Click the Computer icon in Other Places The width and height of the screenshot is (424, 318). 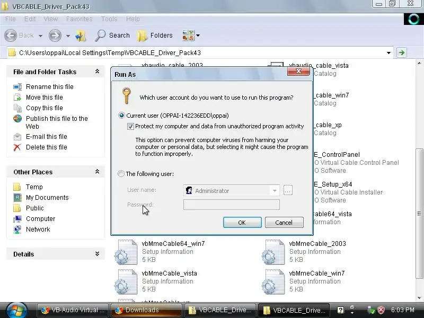tap(17, 219)
